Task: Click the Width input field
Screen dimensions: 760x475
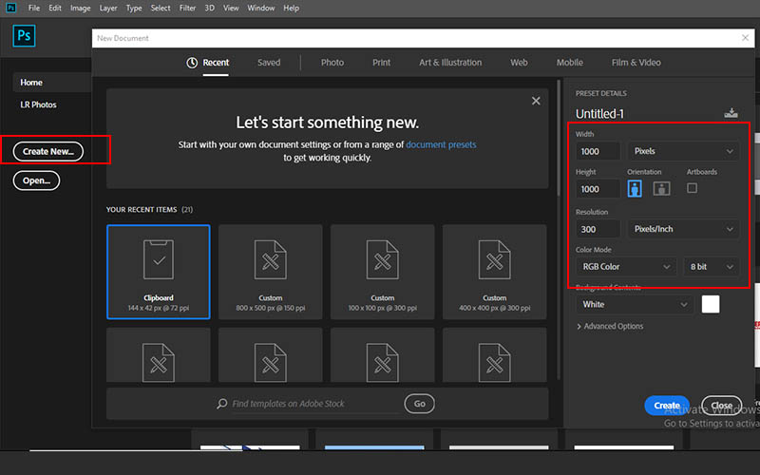Action: pos(598,151)
